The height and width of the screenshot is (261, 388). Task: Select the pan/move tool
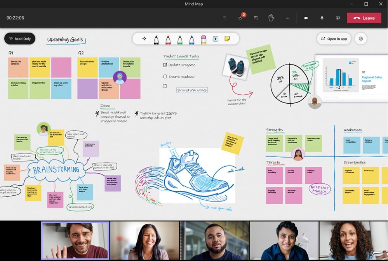tap(144, 39)
